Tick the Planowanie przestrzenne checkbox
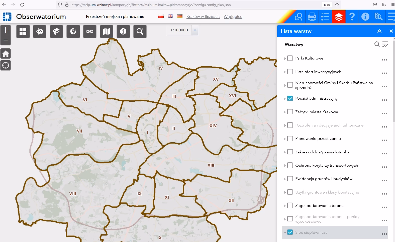This screenshot has height=242, width=395. point(290,139)
